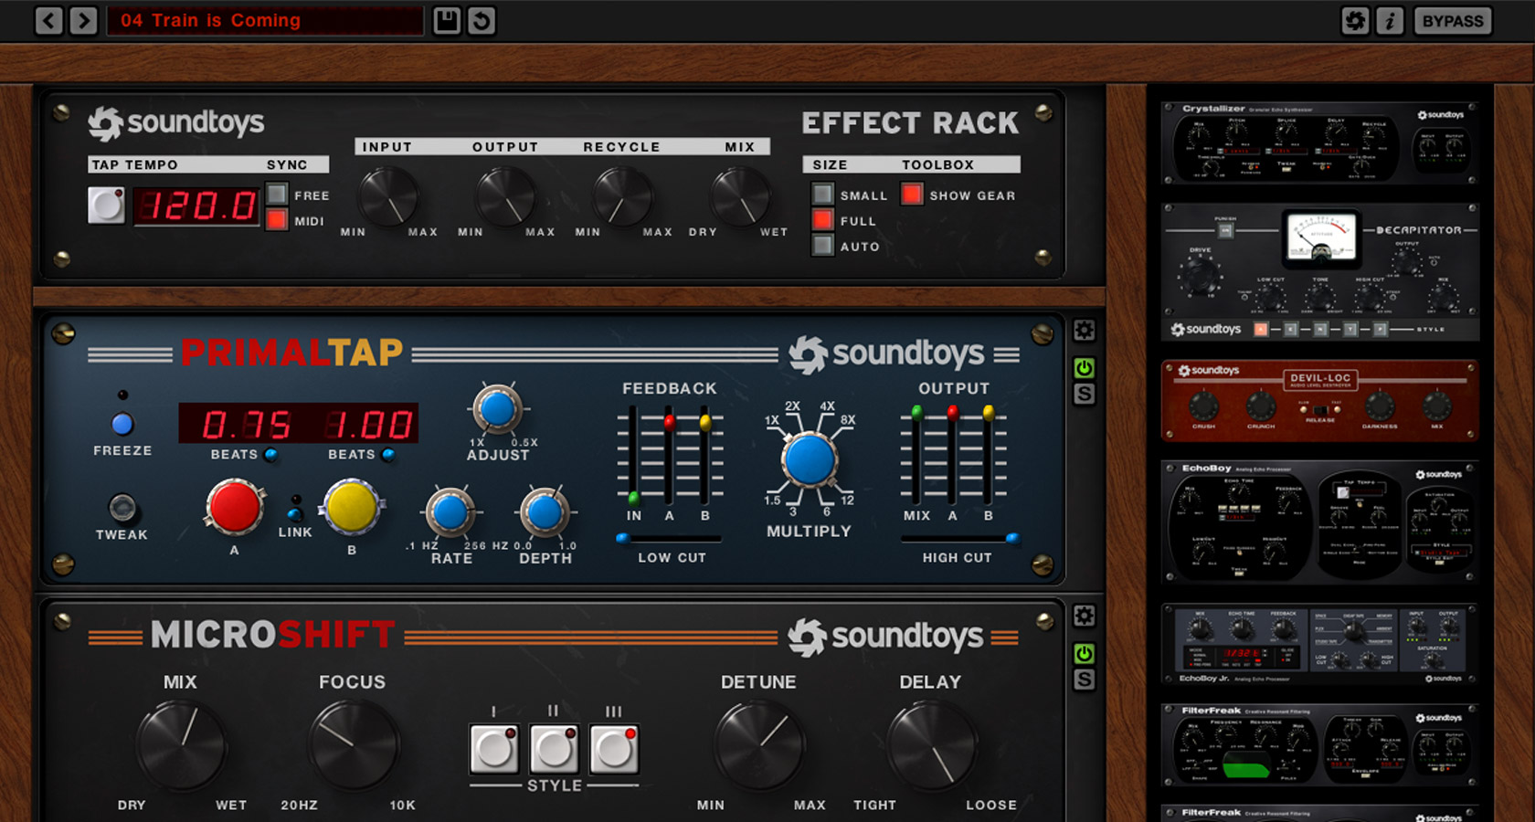Solo PrimalTap with S button
The image size is (1535, 822).
[x=1084, y=395]
